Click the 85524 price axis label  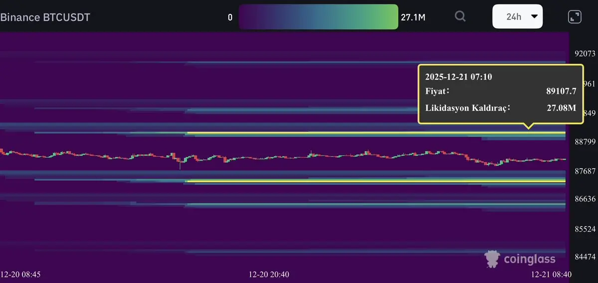[585, 229]
